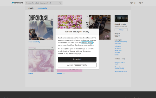Follow church crush
Viewport: 156px width, 98px height.
click(121, 30)
